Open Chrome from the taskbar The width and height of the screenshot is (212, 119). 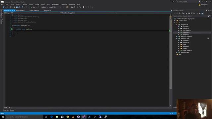coord(68,117)
